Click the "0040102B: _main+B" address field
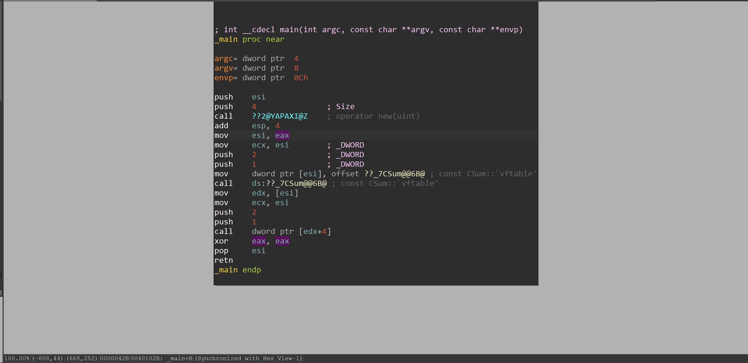 tap(161, 358)
